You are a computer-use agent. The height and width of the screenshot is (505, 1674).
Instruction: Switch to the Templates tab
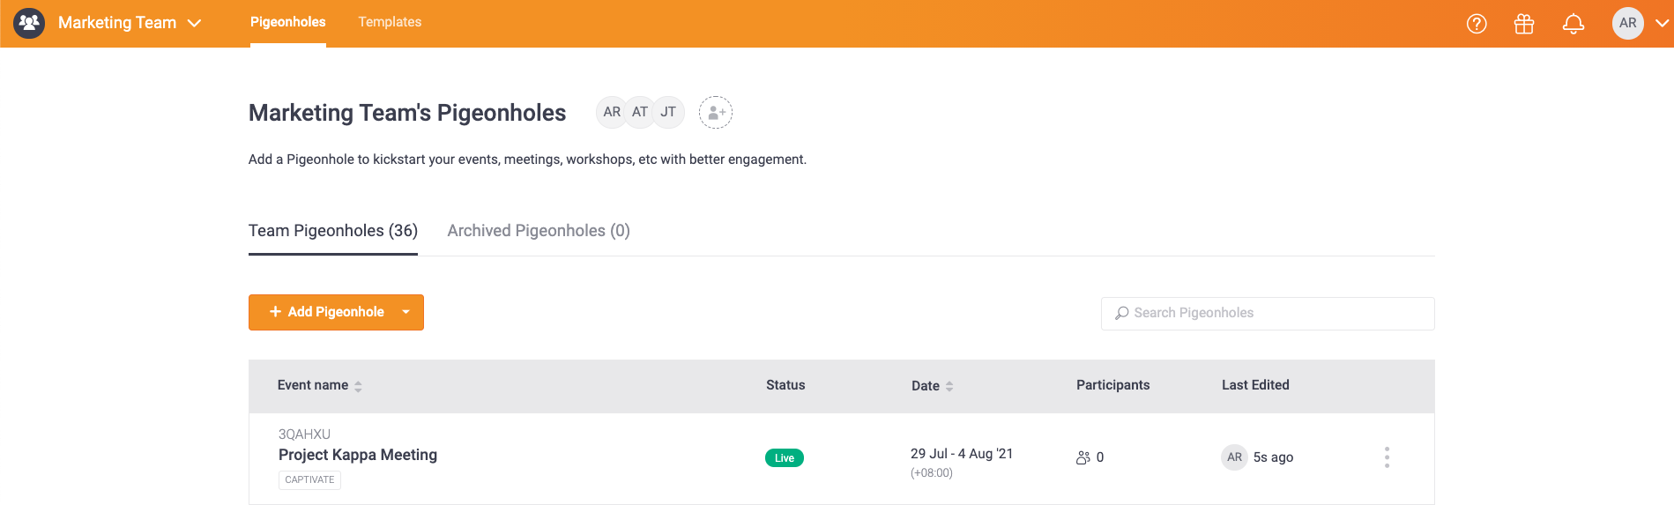click(390, 22)
